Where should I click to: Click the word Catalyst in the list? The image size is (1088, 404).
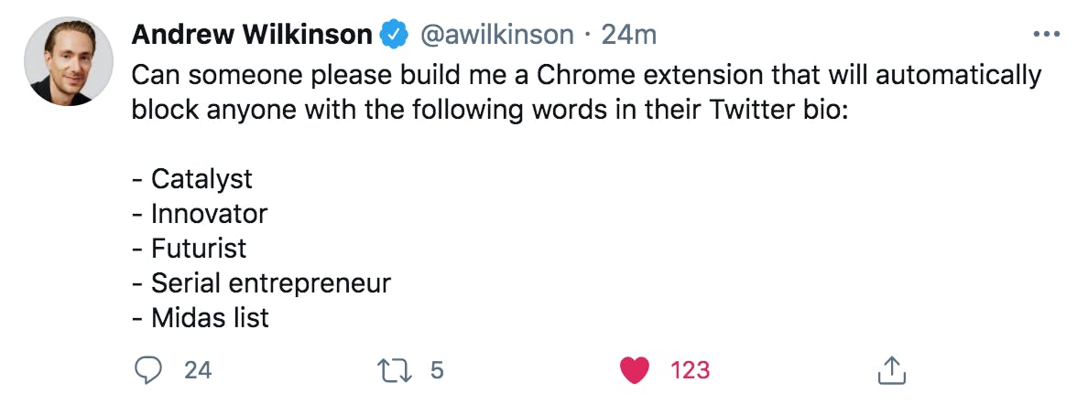tap(201, 179)
